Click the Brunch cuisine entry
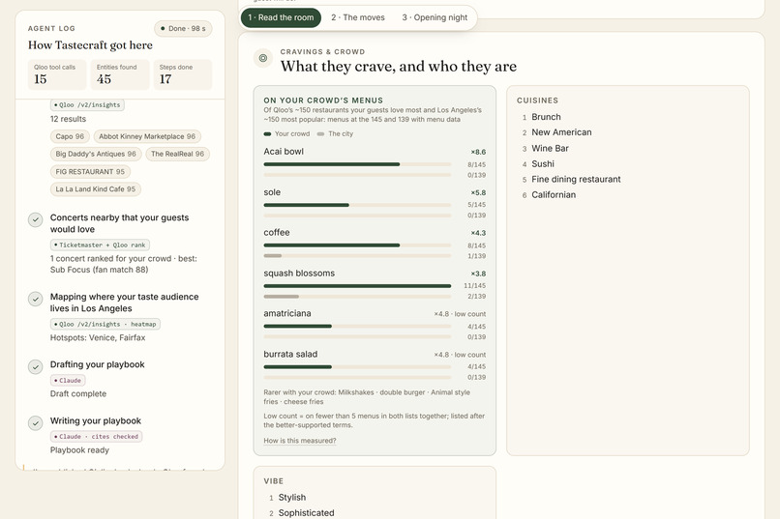 click(x=546, y=117)
